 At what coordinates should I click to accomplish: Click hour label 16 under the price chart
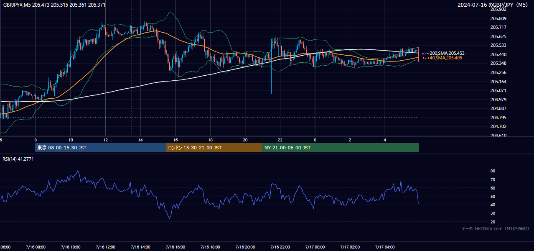[x=175, y=140]
